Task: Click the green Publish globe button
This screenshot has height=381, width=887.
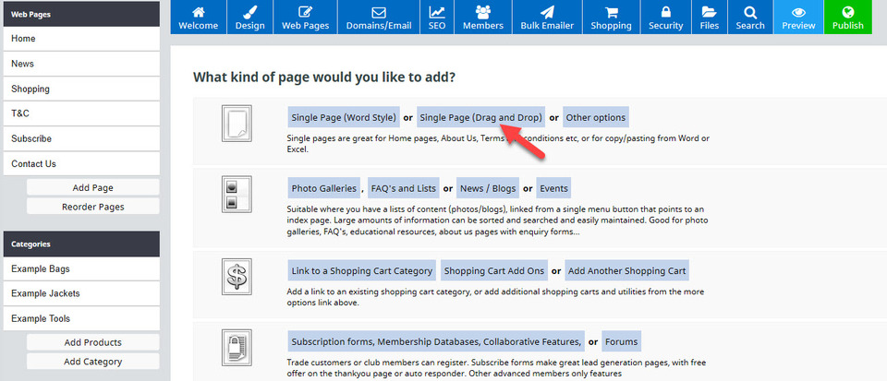Action: pos(848,17)
